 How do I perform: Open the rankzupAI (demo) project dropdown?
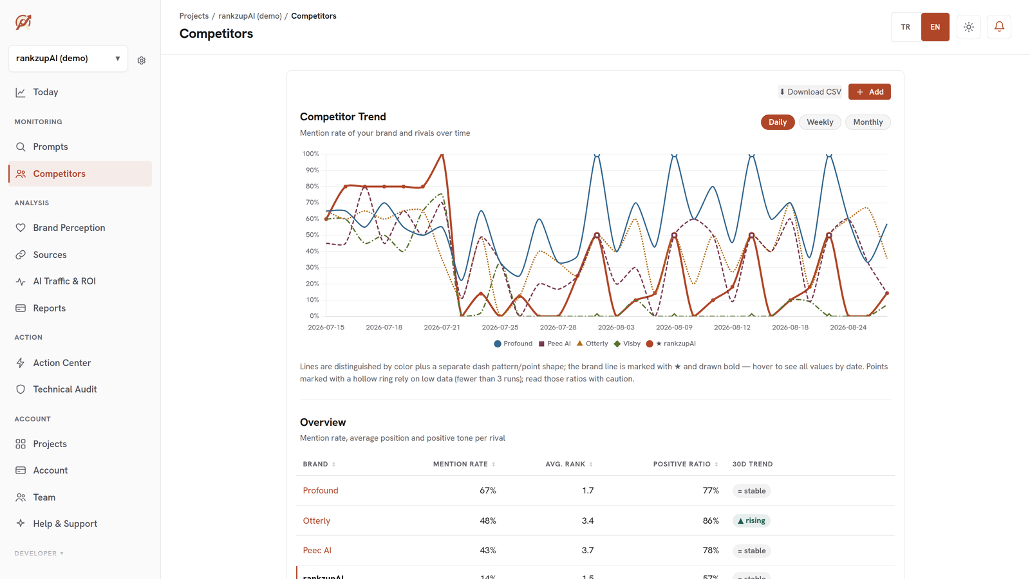pyautogui.click(x=68, y=59)
